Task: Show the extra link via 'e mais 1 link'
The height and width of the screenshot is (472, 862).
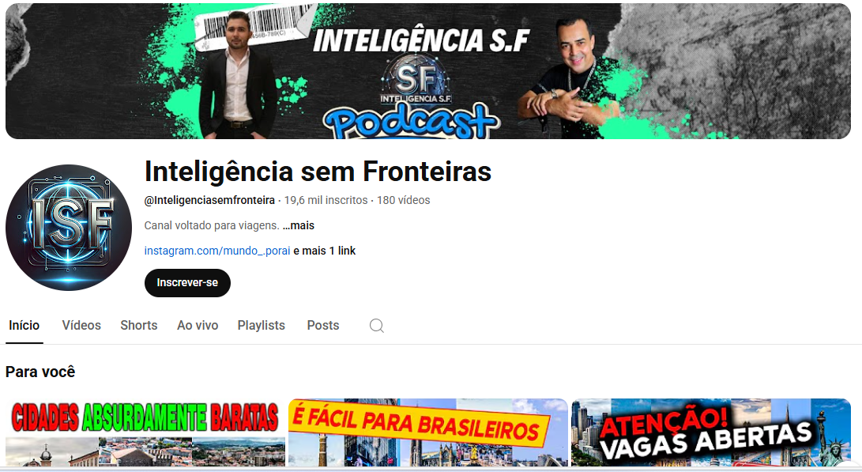Action: (325, 251)
